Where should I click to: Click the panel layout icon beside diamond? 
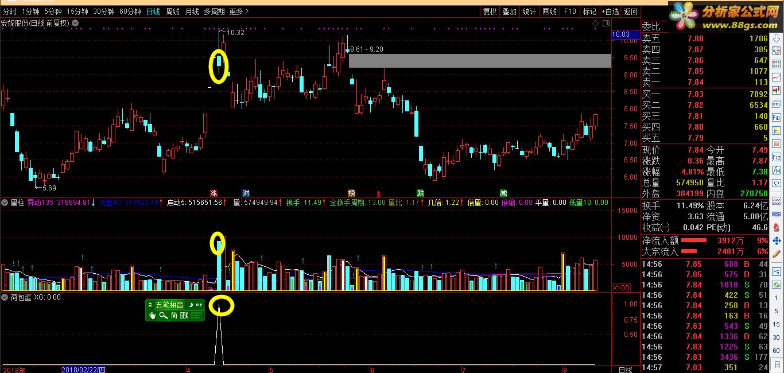tap(606, 23)
